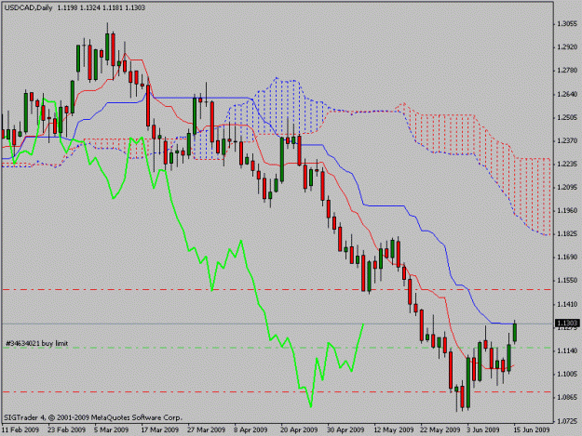Click the 1.3055 price axis label
This screenshot has height=436, width=582.
(x=567, y=24)
